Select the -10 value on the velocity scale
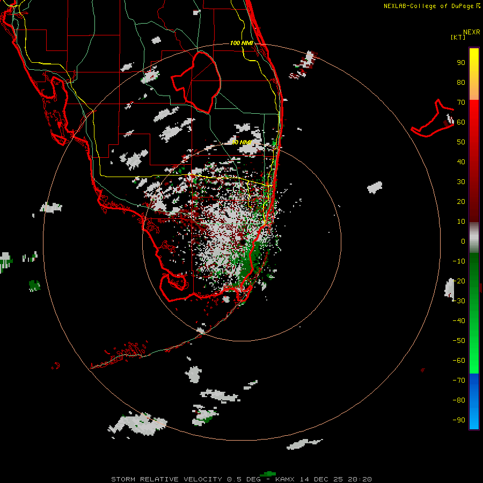 click(459, 261)
